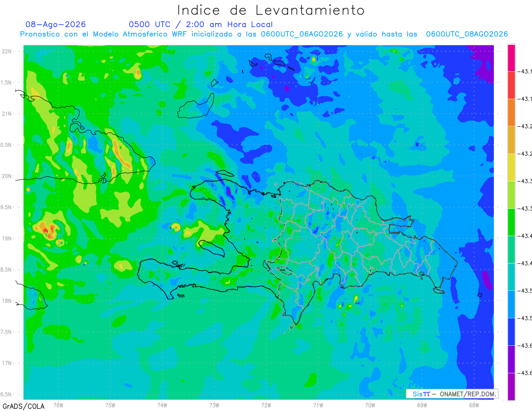Viewport: 532px width, 411px height.
Task: Select the red swatch in the color scale
Action: (511, 85)
